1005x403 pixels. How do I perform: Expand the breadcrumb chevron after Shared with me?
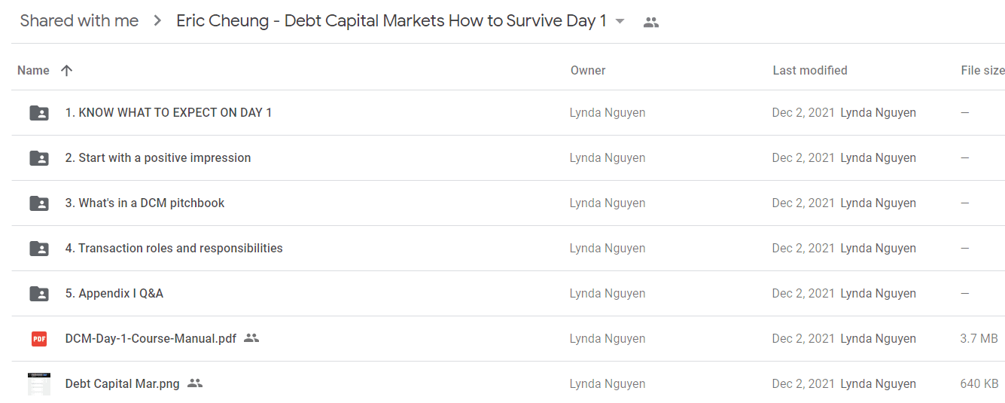(157, 21)
